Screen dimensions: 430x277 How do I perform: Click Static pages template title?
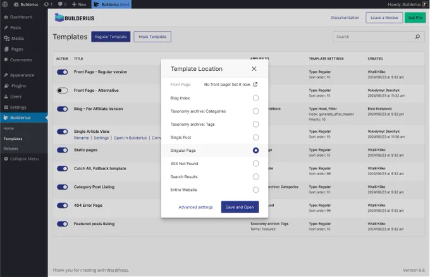pyautogui.click(x=85, y=150)
